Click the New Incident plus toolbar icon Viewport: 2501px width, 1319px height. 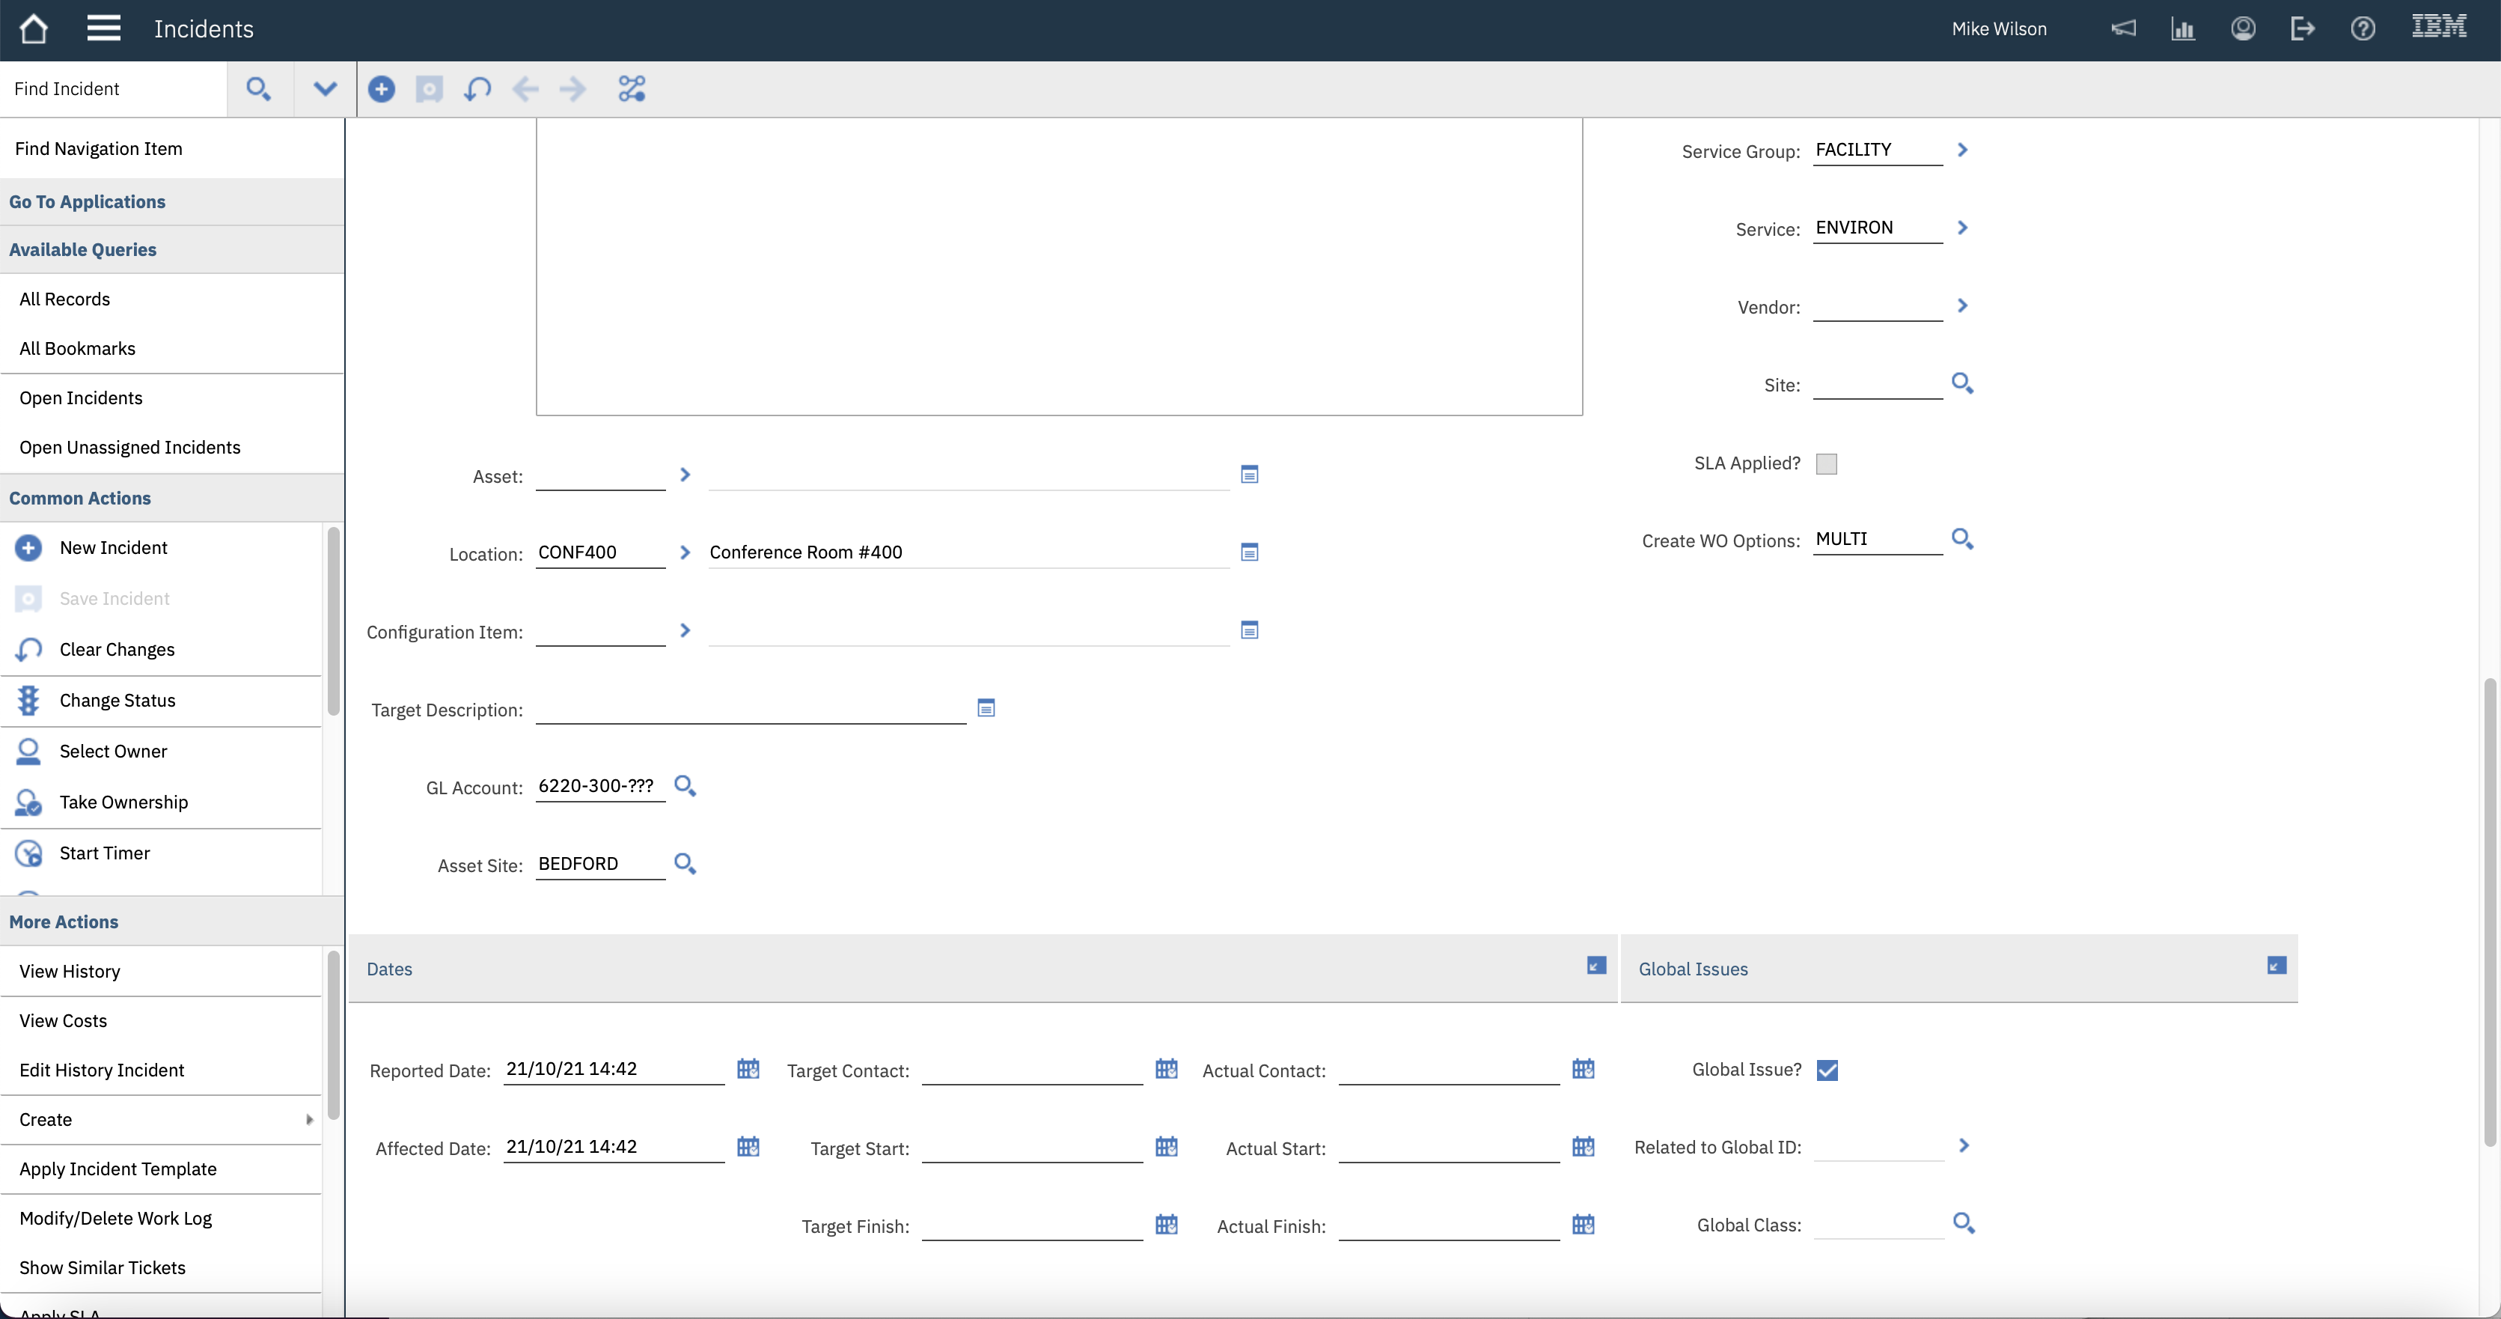point(382,89)
